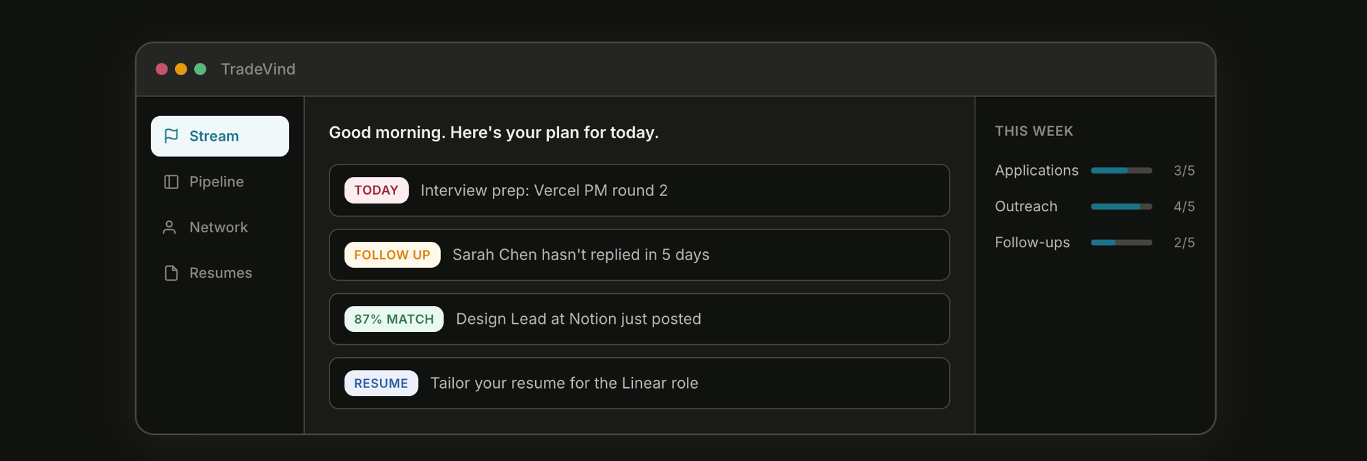Open the Resumes section

coord(221,273)
